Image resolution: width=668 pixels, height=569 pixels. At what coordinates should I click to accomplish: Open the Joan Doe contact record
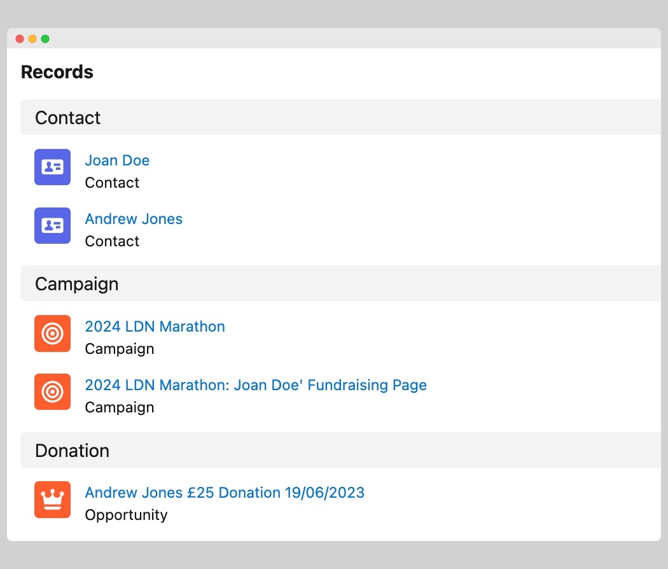click(x=117, y=160)
